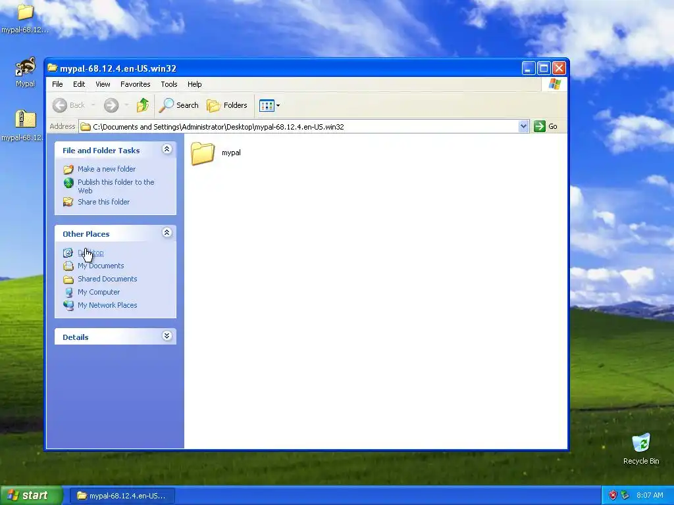The height and width of the screenshot is (505, 674).
Task: Click the Back navigation button
Action: point(68,105)
